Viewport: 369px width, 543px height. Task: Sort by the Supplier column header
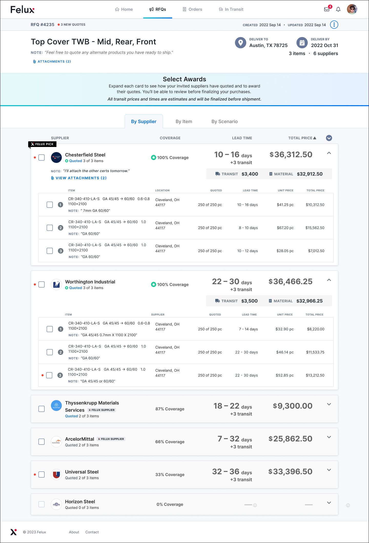point(60,138)
